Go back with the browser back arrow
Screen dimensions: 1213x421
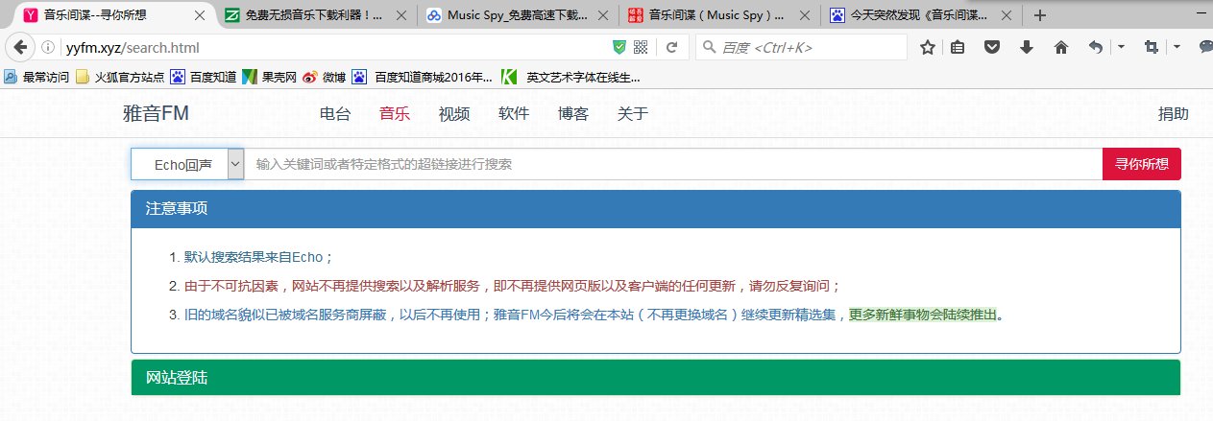pos(20,47)
